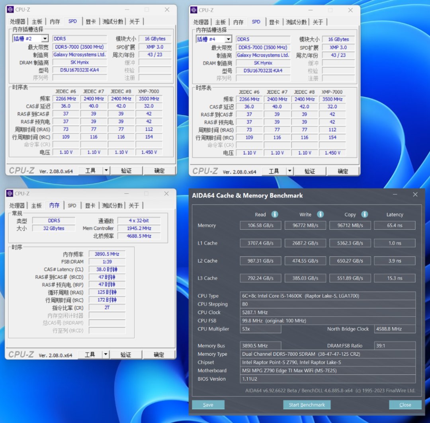
Task: Click 确定 button in slot #2 window
Action: pos(159,171)
